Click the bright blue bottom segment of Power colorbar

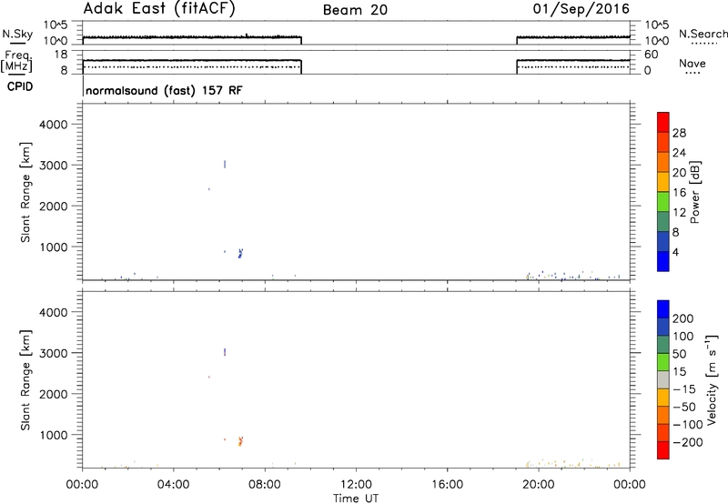pos(663,261)
